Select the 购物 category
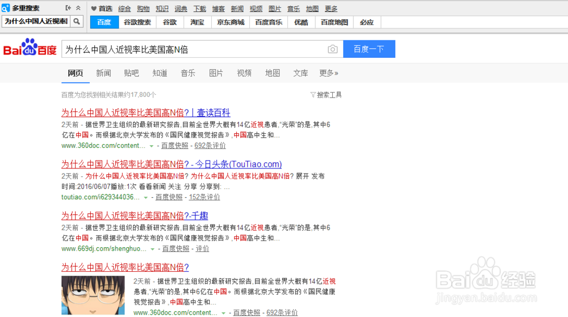 pos(144,9)
